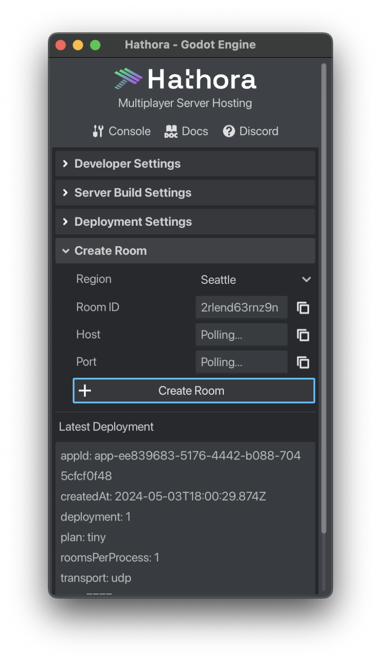Open the Console link with wrench icon
The image size is (381, 662).
(121, 131)
